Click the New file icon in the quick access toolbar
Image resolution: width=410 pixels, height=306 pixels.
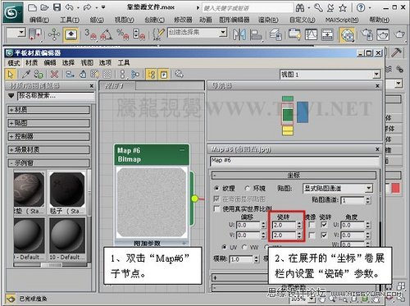click(x=32, y=7)
